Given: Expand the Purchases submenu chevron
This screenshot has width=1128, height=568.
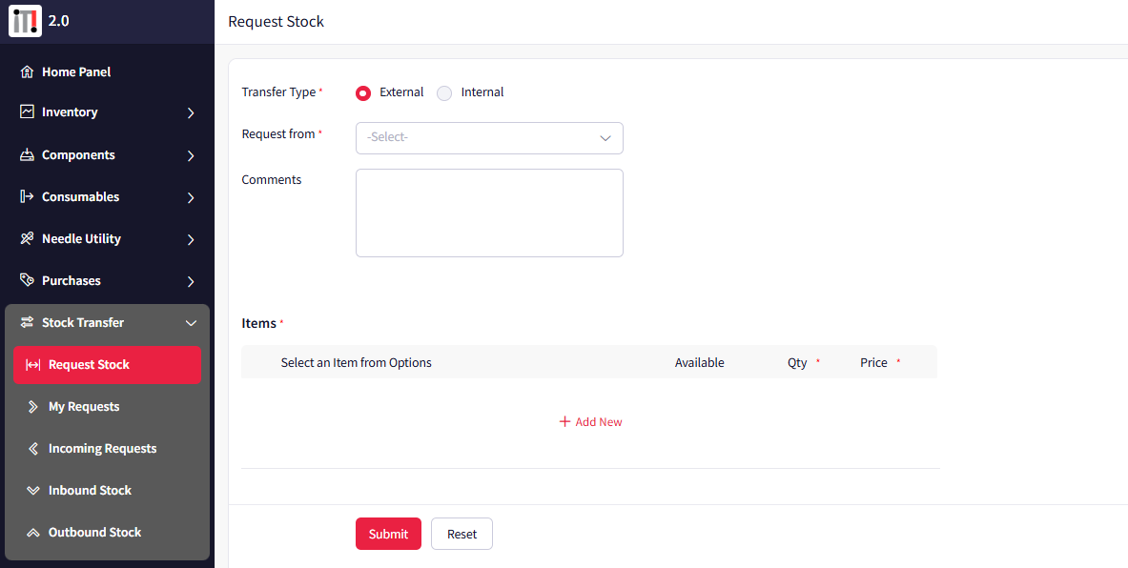Looking at the screenshot, I should click(191, 281).
